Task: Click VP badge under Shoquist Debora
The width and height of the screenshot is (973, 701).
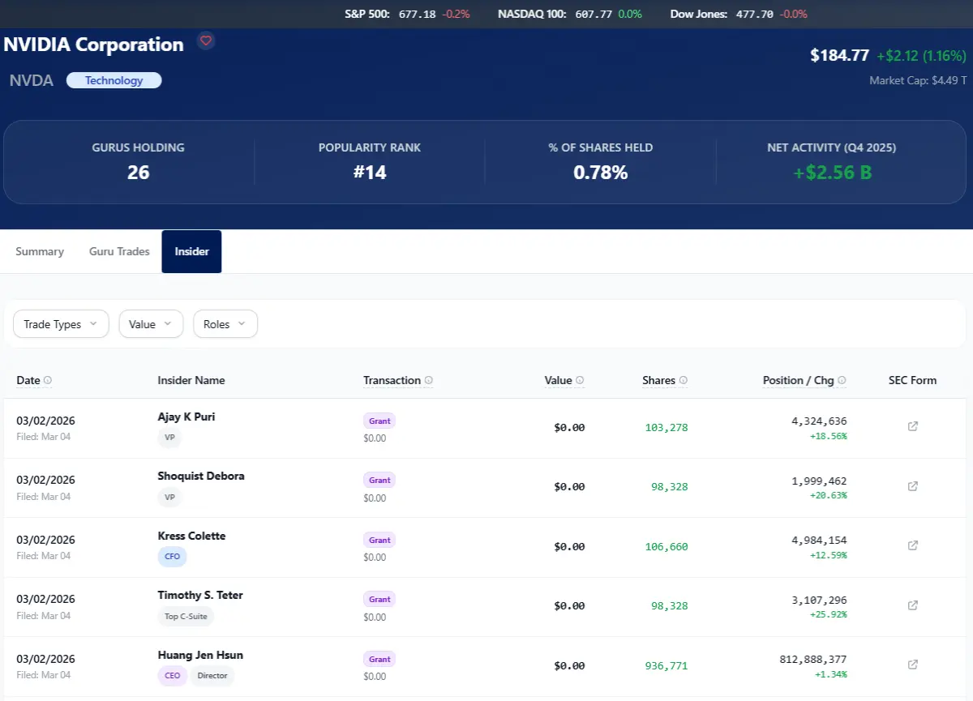Action: tap(169, 498)
